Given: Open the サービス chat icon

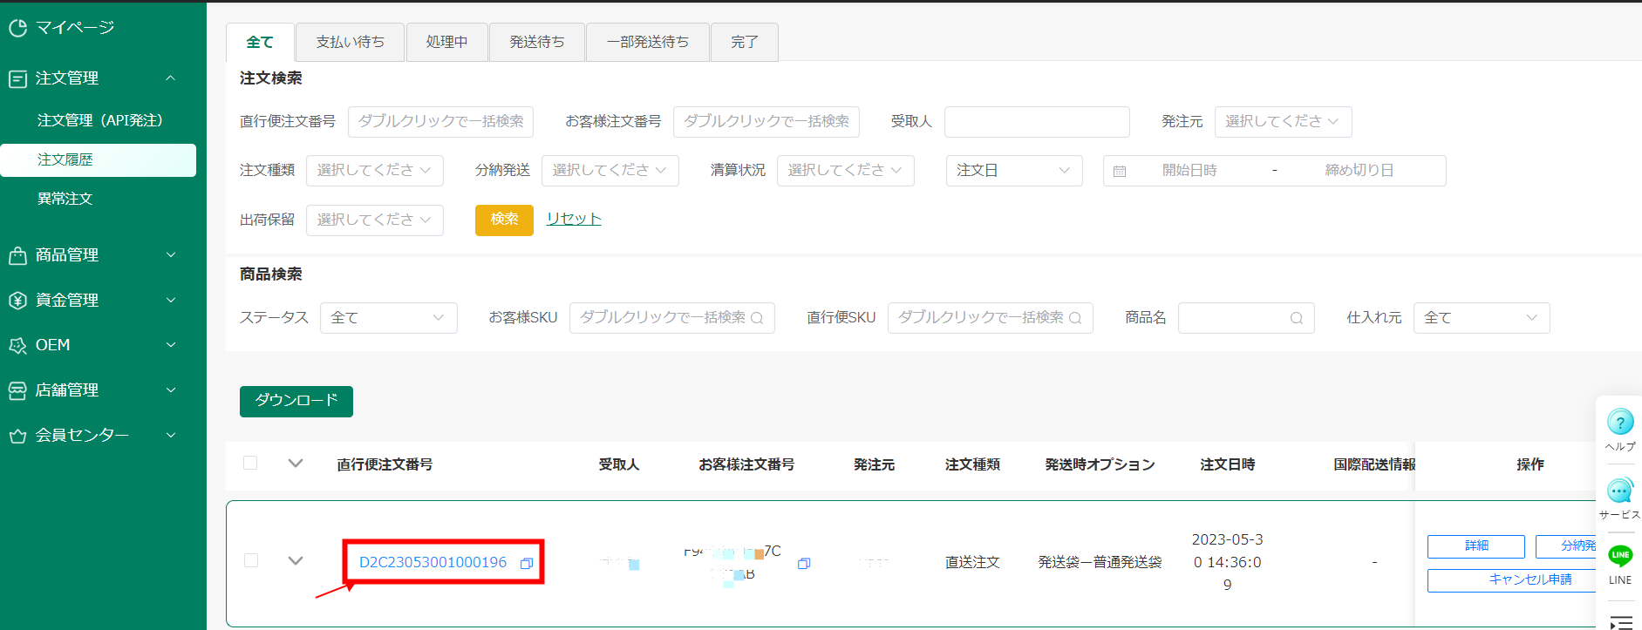Looking at the screenshot, I should (1620, 491).
